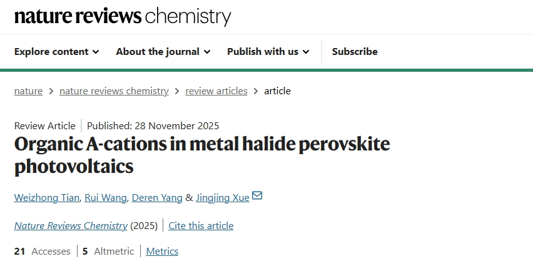Click the Nature Reviews Chemistry logo
Viewport: 533px width, 274px height.
(123, 16)
